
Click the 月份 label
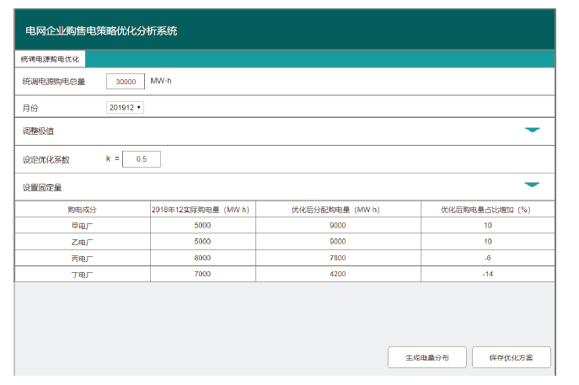(x=30, y=108)
